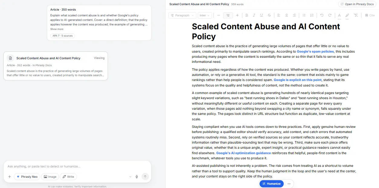This screenshot has width=379, height=188.
Task: Open the more options menu beside Humanize
Action: (x=289, y=184)
